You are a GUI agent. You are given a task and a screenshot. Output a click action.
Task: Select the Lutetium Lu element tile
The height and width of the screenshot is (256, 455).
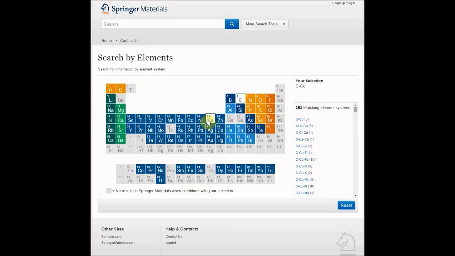[x=270, y=169]
